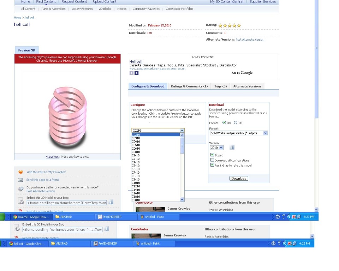Click the Download button
Image resolution: width=339 pixels, height=271 pixels.
(239, 179)
